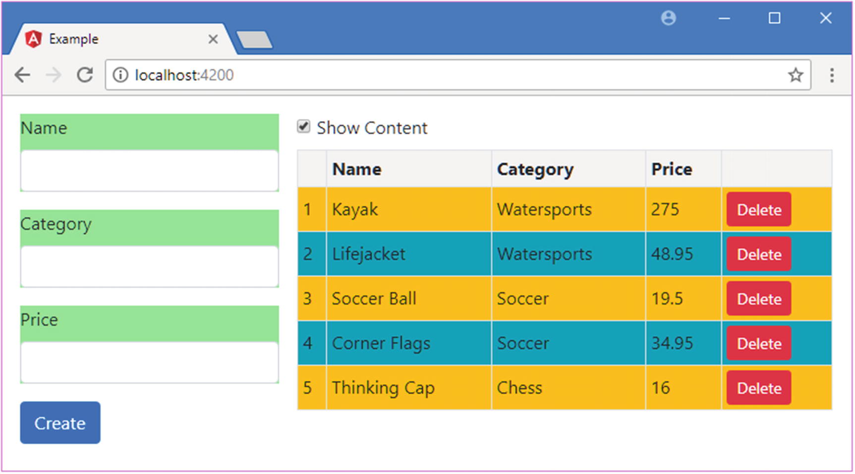Click the site information icon

pos(120,75)
